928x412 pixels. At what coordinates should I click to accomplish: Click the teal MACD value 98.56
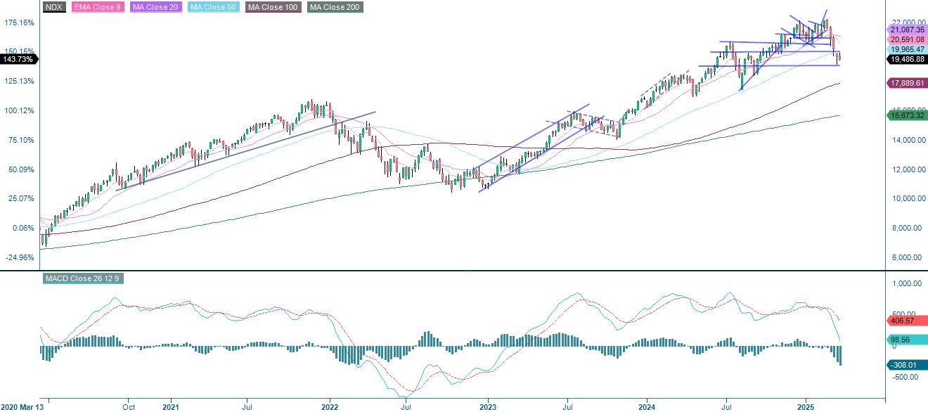(x=902, y=340)
